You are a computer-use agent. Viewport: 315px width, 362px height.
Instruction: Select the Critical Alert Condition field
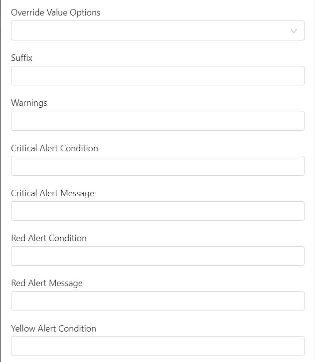(x=157, y=166)
